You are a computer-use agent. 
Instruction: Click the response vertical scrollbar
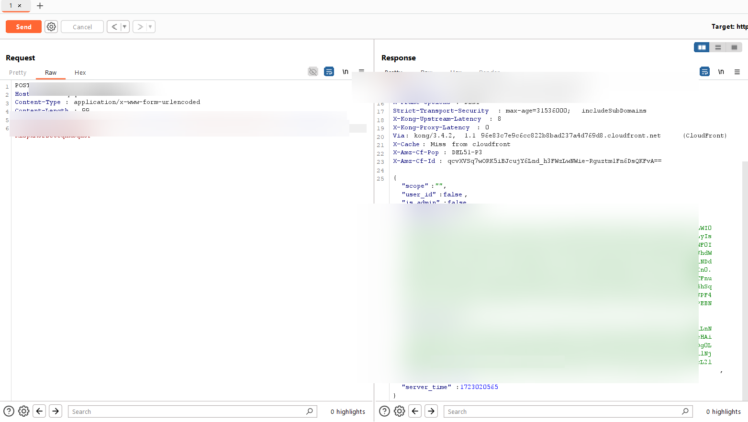tap(745, 280)
